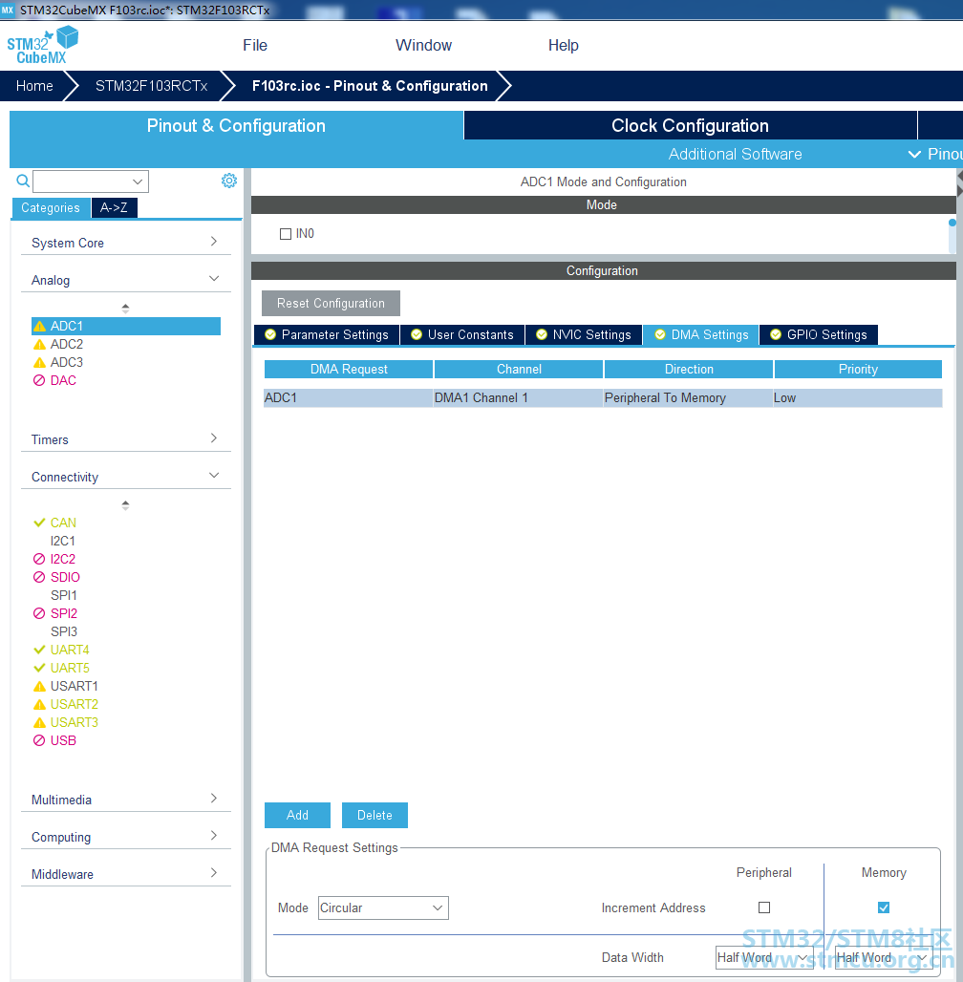Open the gear settings icon in sidebar
Image resolution: width=963 pixels, height=982 pixels.
tap(229, 181)
